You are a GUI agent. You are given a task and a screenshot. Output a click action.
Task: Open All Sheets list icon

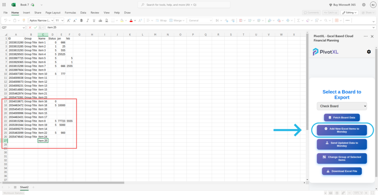[x=15, y=187]
